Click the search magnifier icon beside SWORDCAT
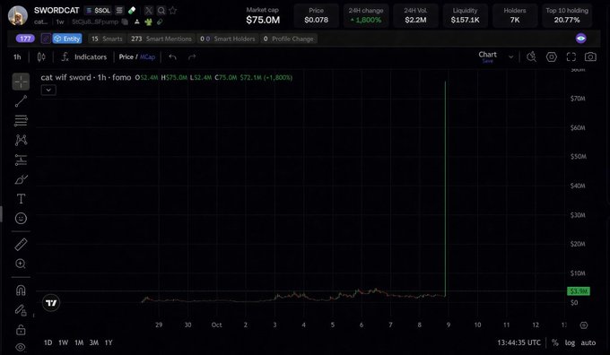Viewport: 610px width, 355px height. point(161,11)
